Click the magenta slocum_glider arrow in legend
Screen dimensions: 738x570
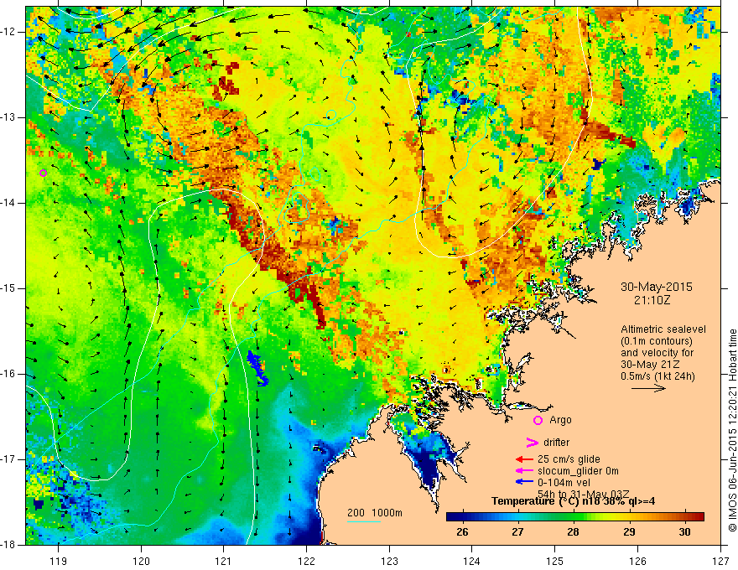point(524,471)
